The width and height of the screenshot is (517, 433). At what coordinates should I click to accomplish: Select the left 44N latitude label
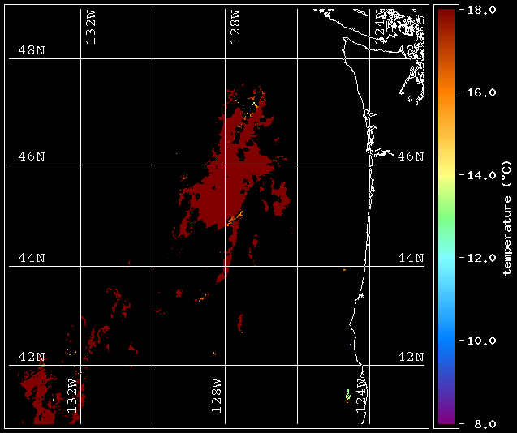coord(32,258)
